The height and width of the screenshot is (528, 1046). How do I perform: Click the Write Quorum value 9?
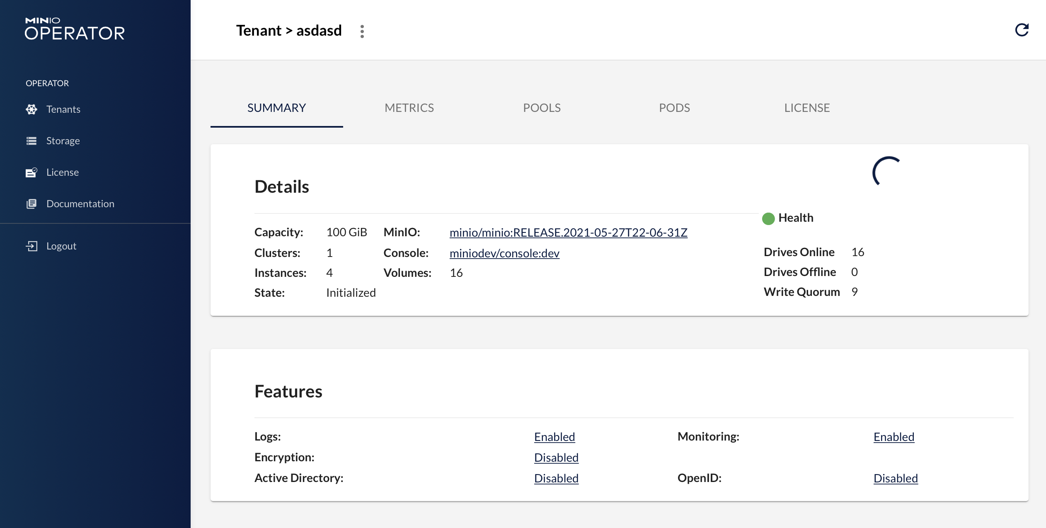[x=854, y=292]
